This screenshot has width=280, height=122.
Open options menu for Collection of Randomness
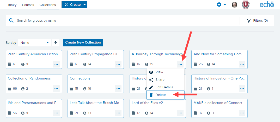pyautogui.click(x=56, y=89)
